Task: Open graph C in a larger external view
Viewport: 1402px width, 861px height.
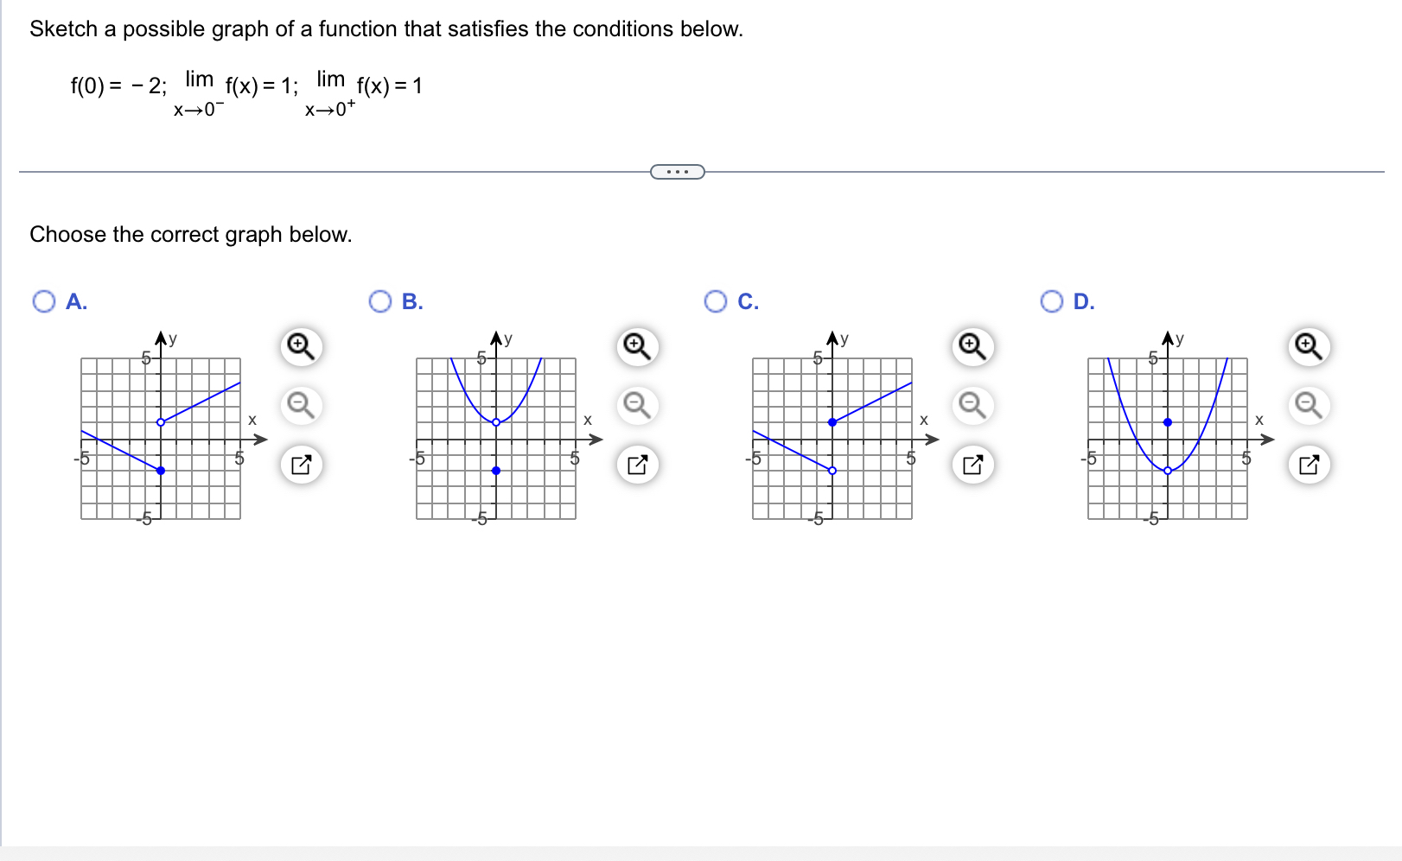Action: 972,465
